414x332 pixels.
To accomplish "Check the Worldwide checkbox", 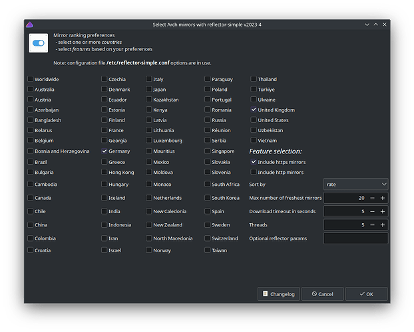I will (31, 79).
